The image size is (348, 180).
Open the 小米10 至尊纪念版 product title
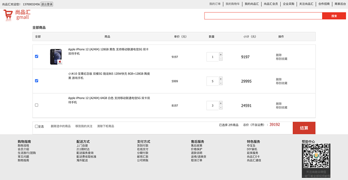pyautogui.click(x=109, y=76)
